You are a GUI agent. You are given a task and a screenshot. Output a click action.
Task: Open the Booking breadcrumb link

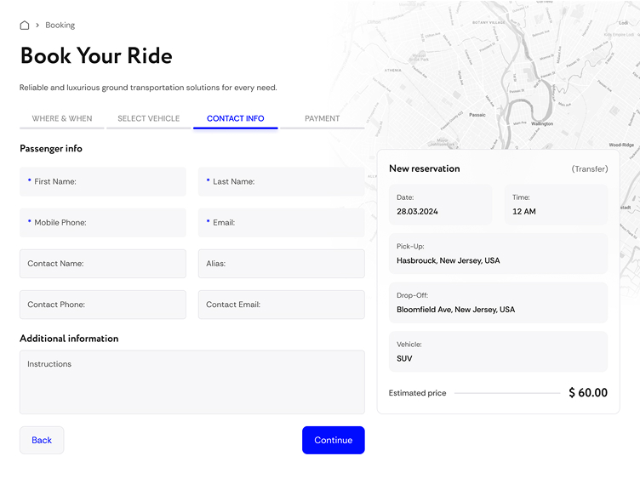pyautogui.click(x=60, y=26)
